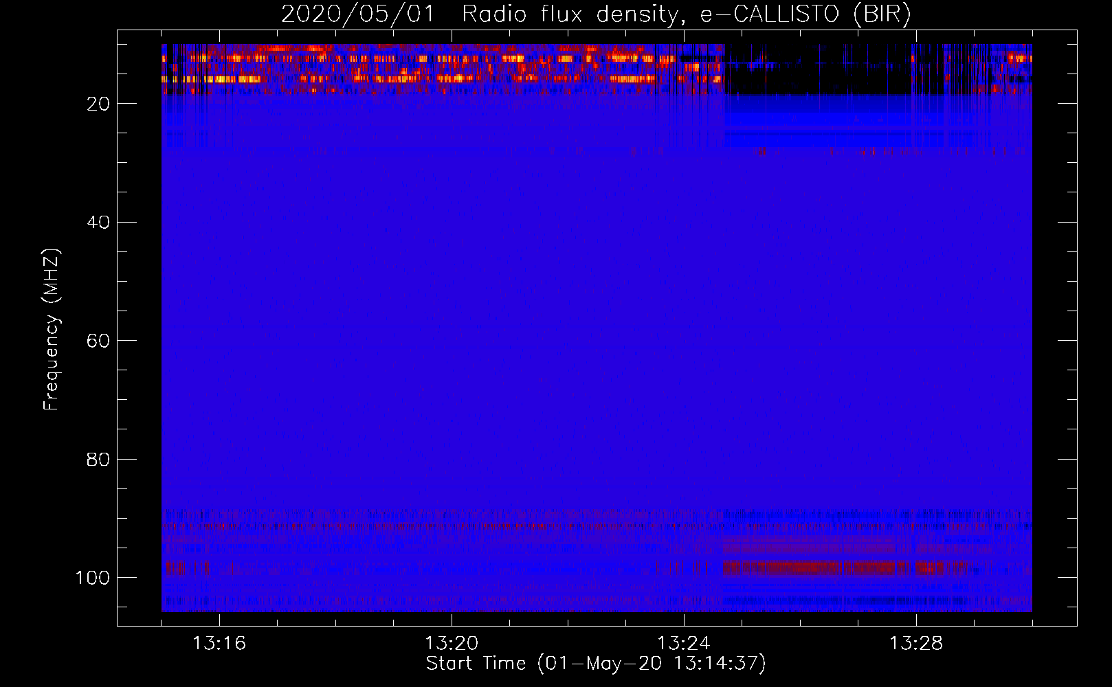Click the 'Start Time (01-May-20 13:14:37)' label
The image size is (1112, 687).
click(x=596, y=664)
